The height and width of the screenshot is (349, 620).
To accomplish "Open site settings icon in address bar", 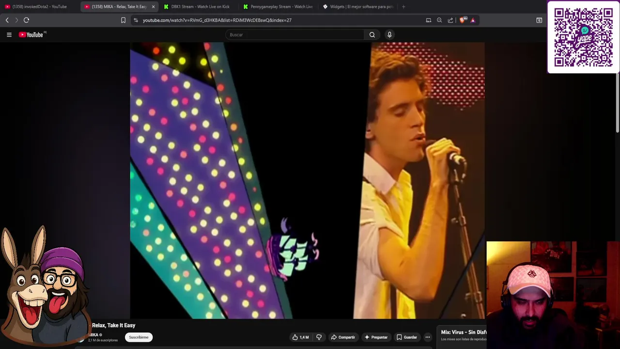I will coord(136,20).
